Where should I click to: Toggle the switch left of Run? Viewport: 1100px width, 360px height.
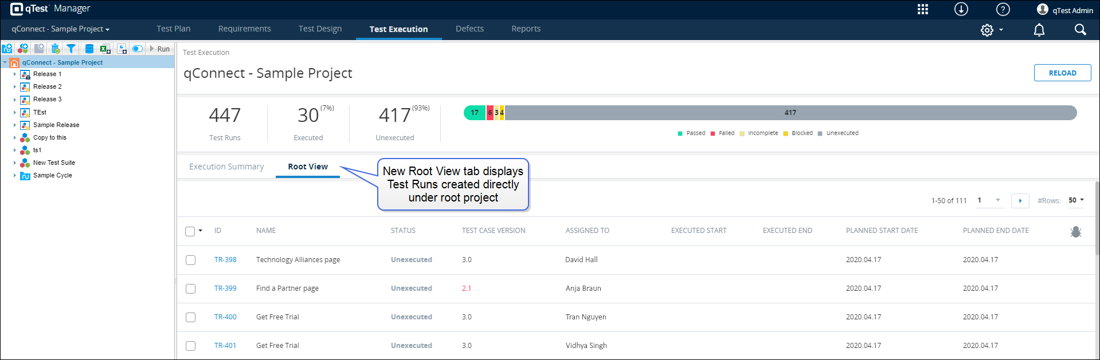tap(138, 49)
